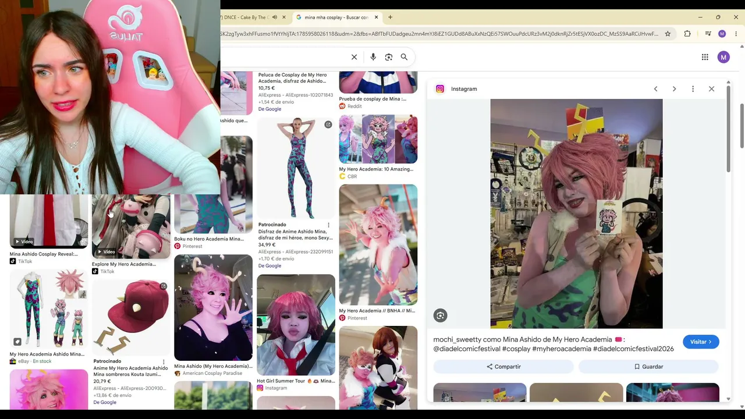Open the three-dot menu for the 20,79 € sponsored cap

(x=164, y=362)
